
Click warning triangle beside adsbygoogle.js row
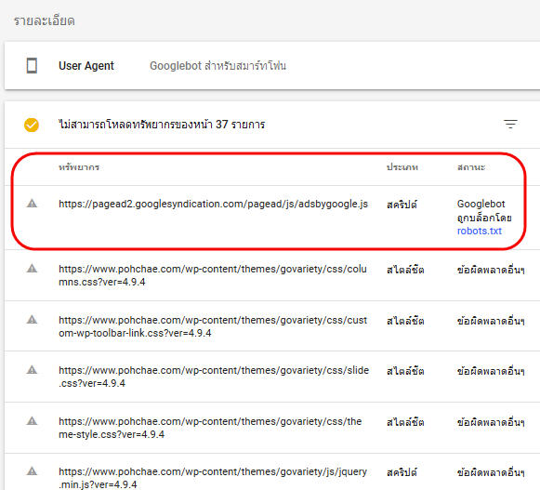point(32,204)
